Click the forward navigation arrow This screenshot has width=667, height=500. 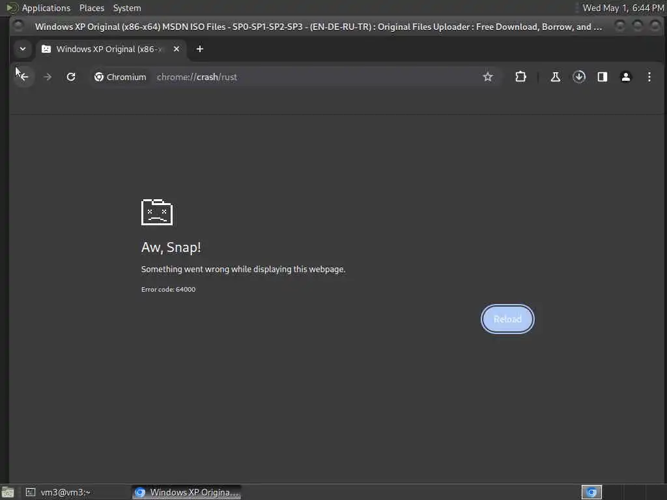coord(48,77)
